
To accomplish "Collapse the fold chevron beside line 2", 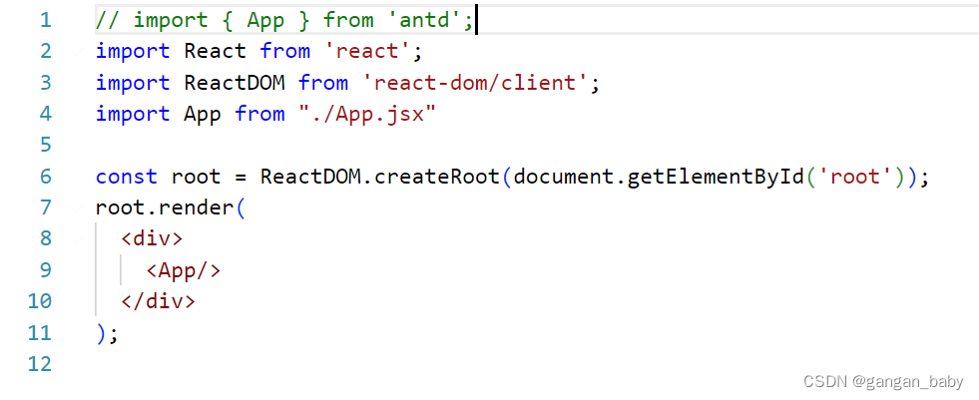I will coord(78,52).
